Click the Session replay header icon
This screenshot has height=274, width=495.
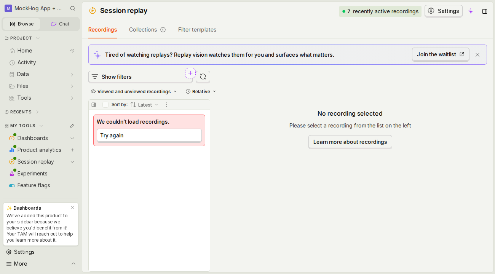click(x=92, y=11)
